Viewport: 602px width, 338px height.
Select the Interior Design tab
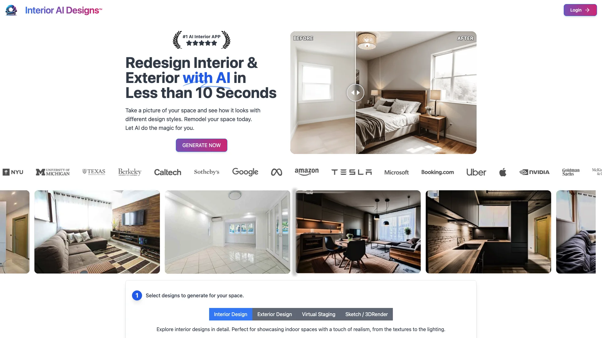click(230, 314)
